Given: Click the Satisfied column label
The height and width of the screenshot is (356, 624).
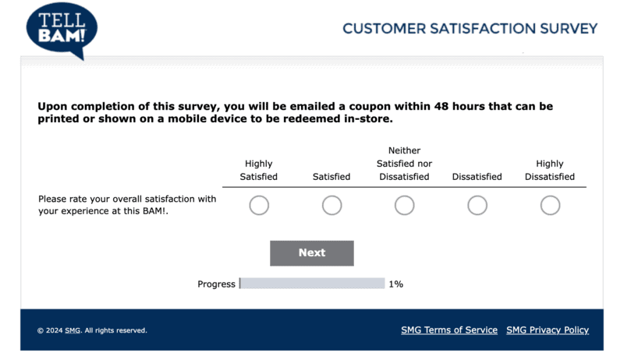Looking at the screenshot, I should [331, 177].
